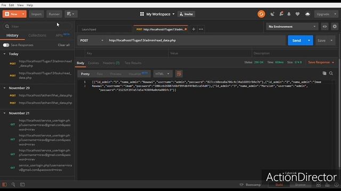Open the No Environment dropdown

point(292,27)
